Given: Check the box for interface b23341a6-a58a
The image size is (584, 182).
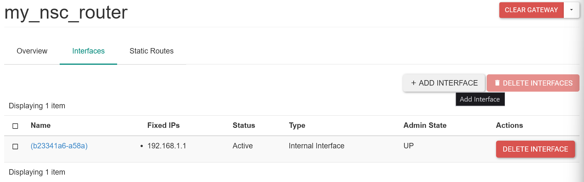Looking at the screenshot, I should tap(15, 146).
